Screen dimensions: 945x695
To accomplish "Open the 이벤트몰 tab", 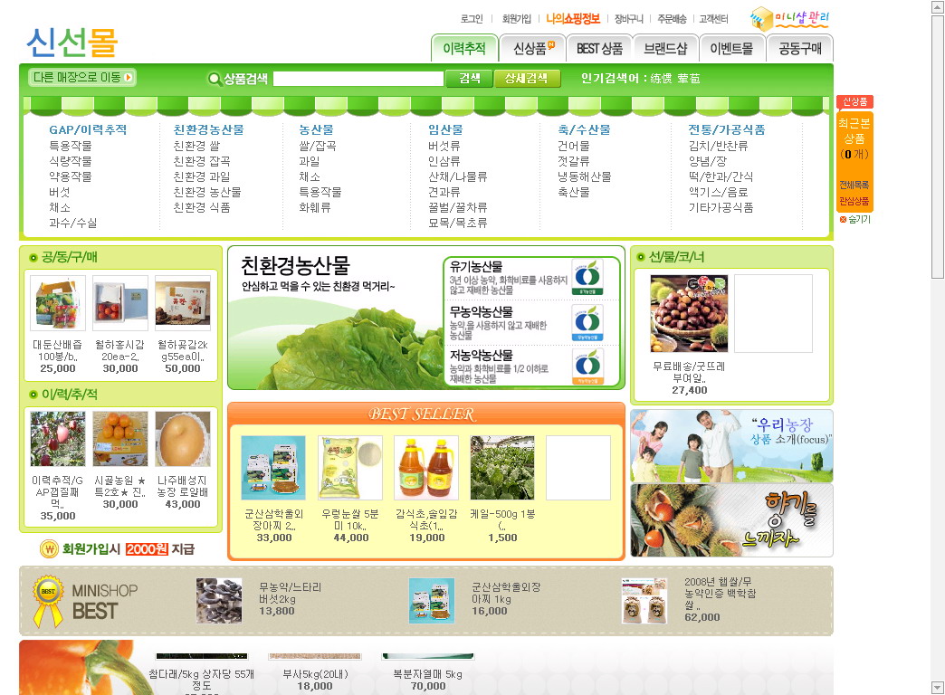I will [732, 48].
